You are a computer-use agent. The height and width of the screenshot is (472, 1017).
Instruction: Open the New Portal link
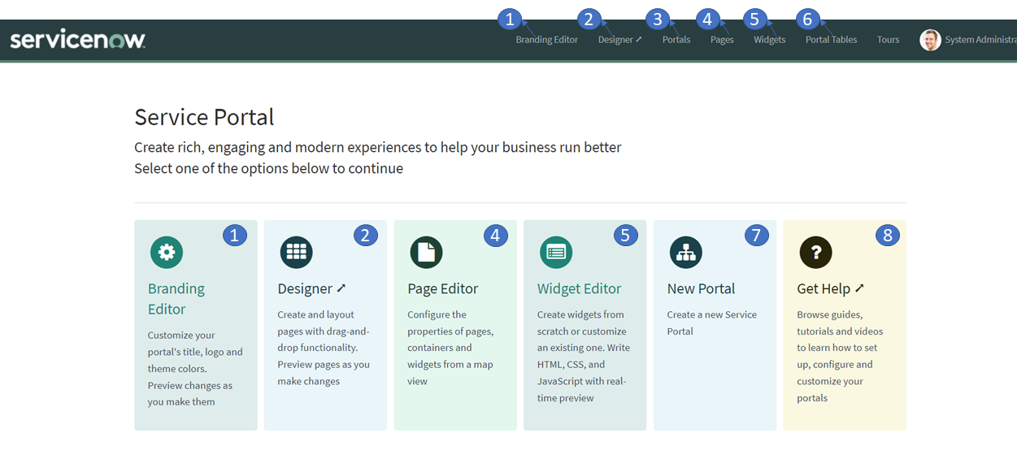click(x=701, y=288)
